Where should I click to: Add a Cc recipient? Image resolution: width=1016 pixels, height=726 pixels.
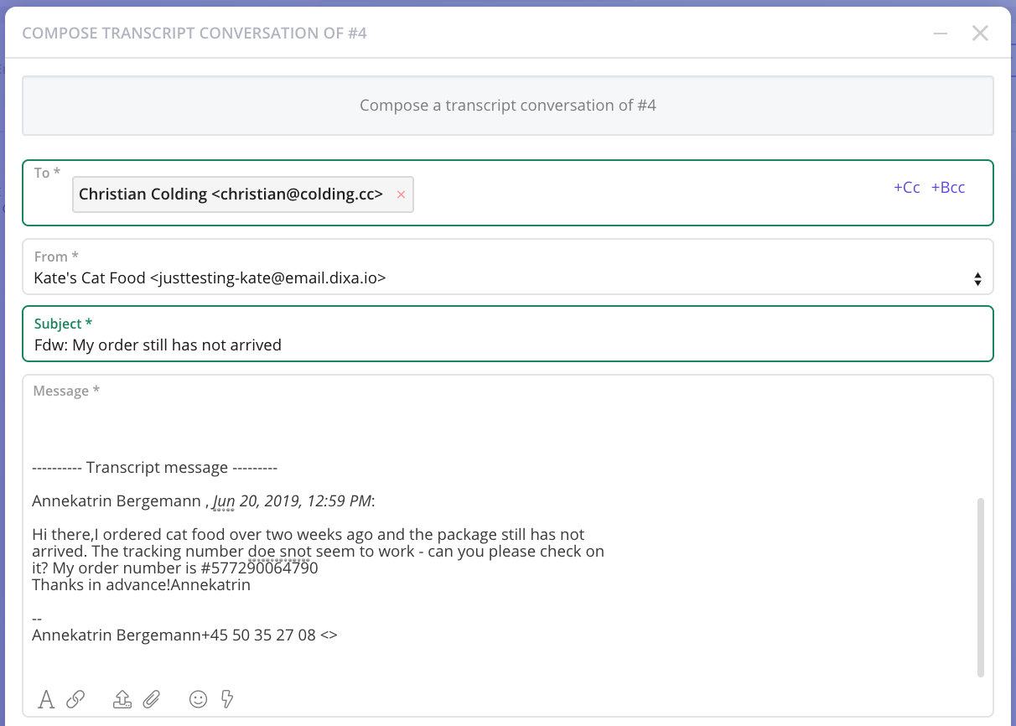click(907, 188)
